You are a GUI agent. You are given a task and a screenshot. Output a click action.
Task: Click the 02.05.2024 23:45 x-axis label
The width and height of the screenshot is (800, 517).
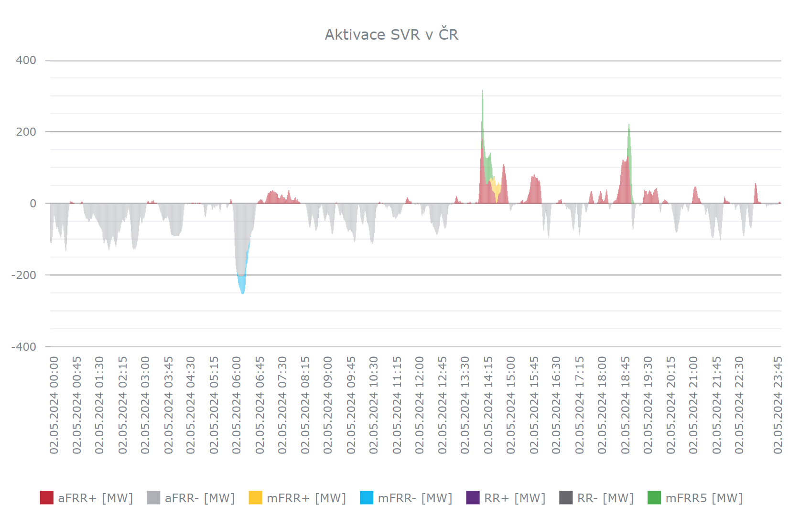pyautogui.click(x=778, y=405)
